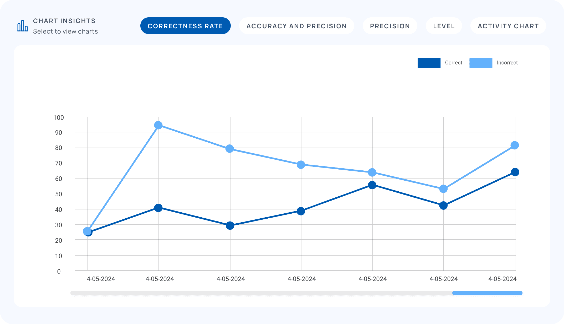The image size is (564, 324).
Task: Toggle the Incorrect legend swatch
Action: [481, 63]
